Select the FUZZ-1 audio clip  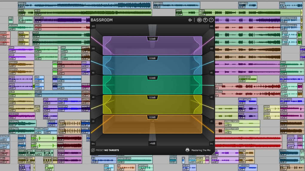coord(58,94)
